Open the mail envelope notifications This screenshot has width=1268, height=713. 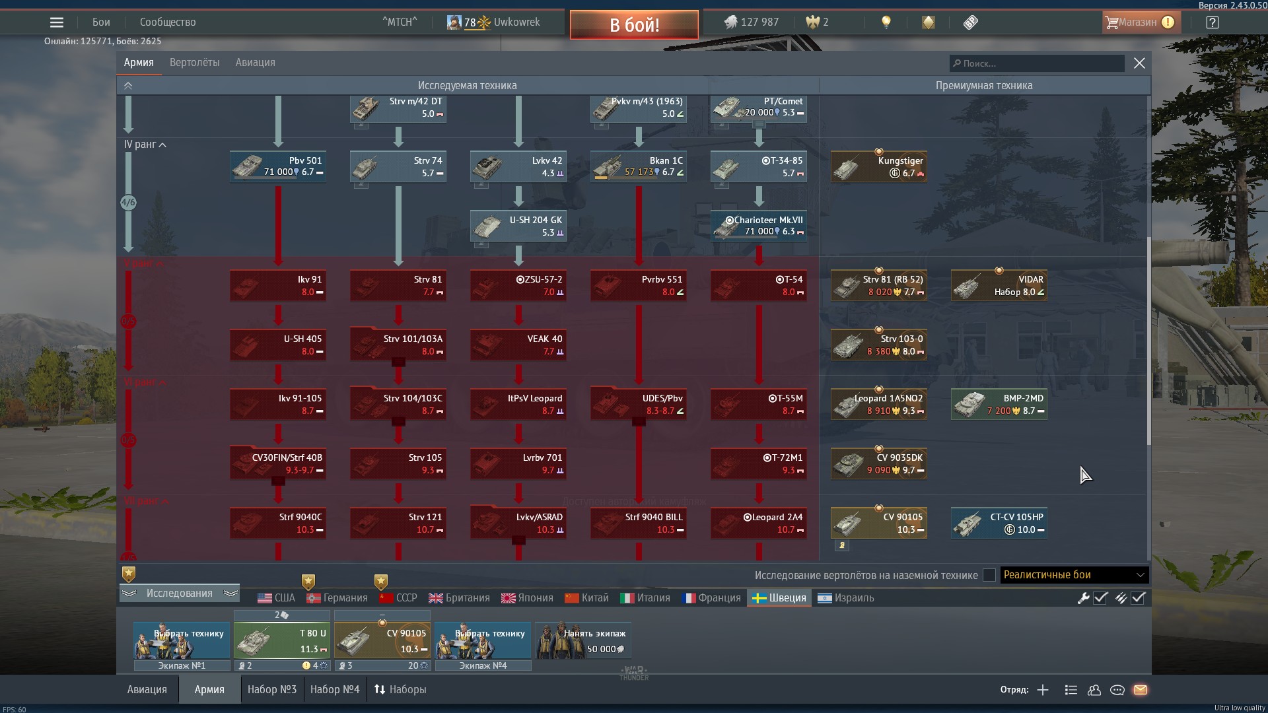coord(1141,690)
